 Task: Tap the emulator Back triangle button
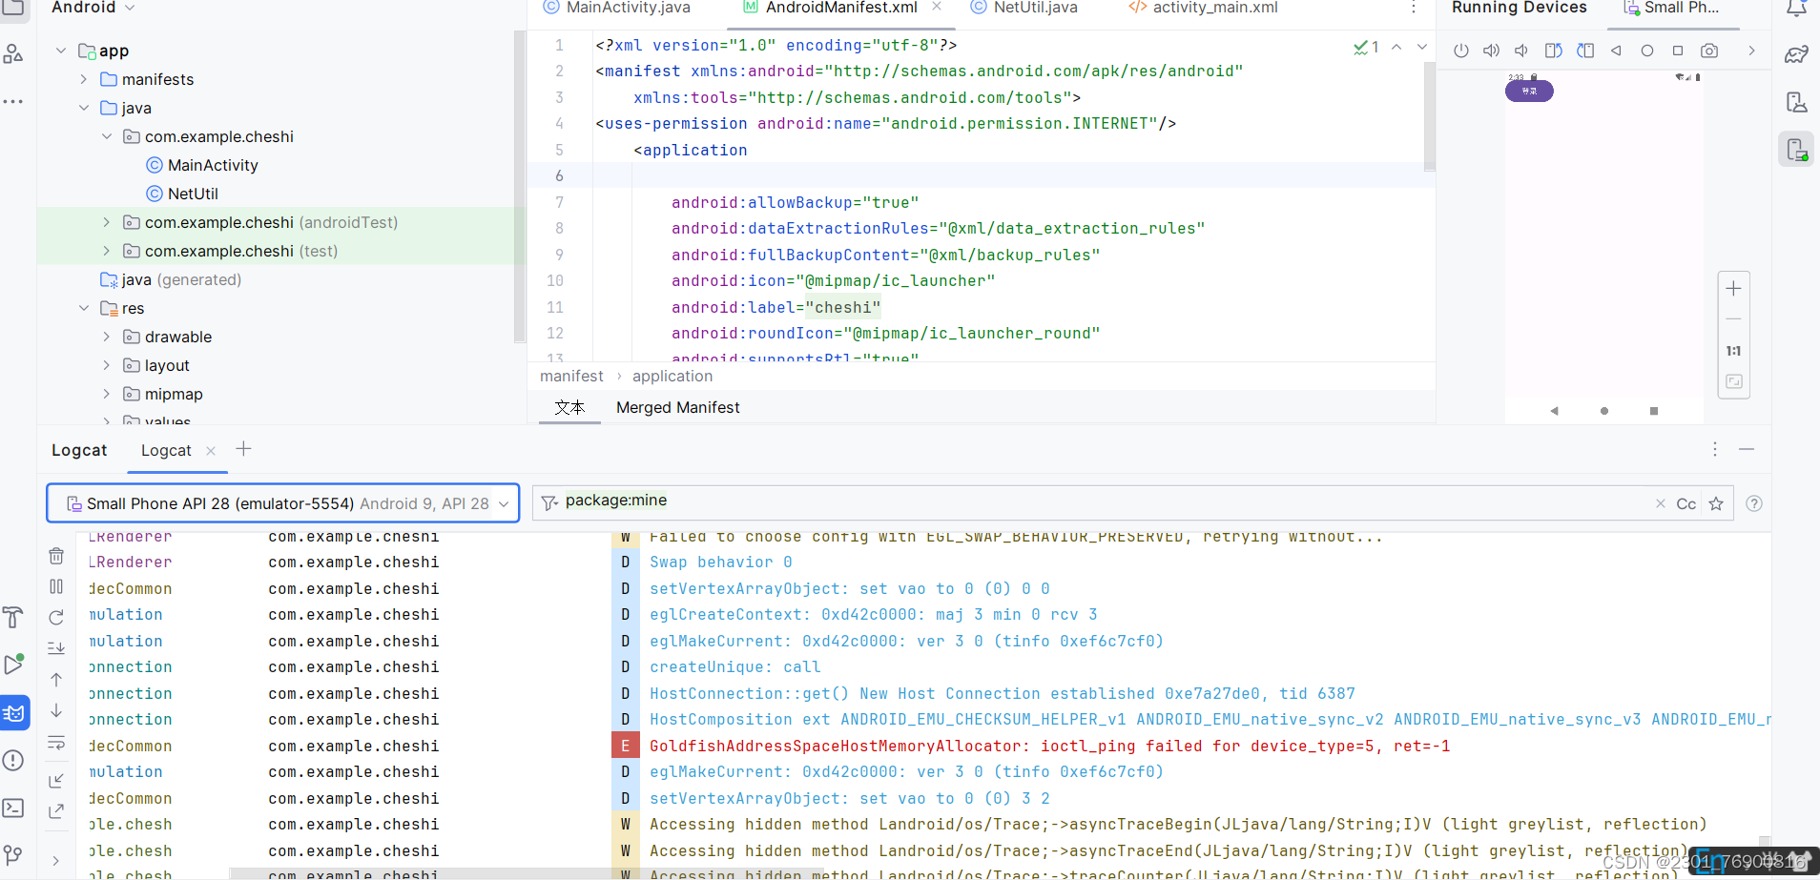[1616, 51]
